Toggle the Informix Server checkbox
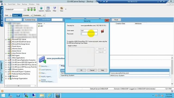This screenshot has height=98, width=174. coord(8,49)
